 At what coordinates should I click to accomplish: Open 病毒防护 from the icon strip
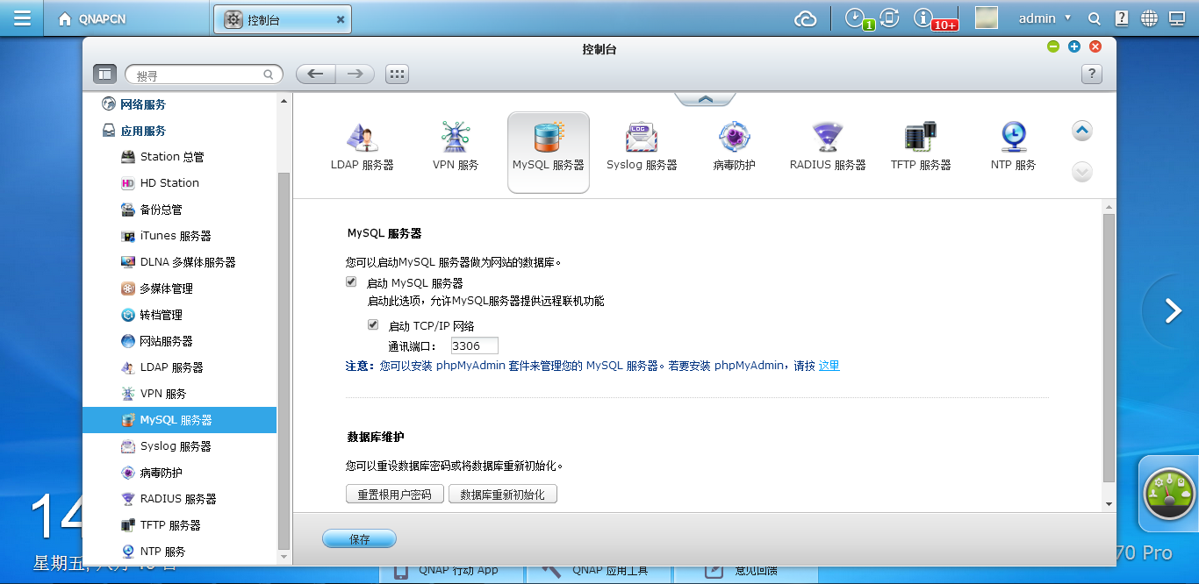coord(735,147)
